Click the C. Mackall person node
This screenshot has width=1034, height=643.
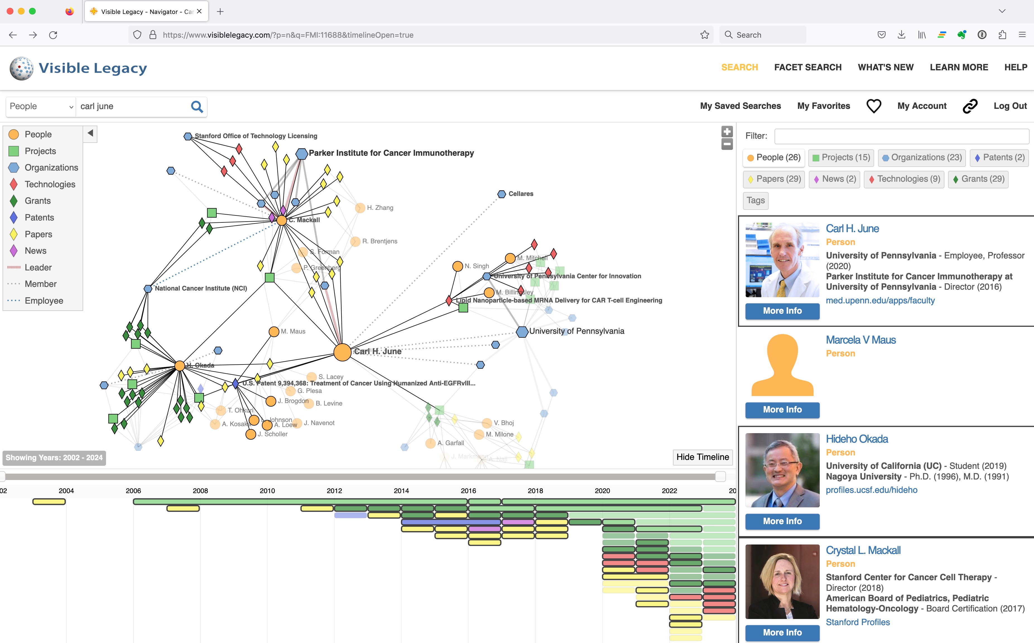click(282, 220)
